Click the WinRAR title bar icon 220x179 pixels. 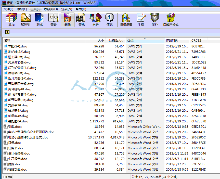tap(4, 3)
